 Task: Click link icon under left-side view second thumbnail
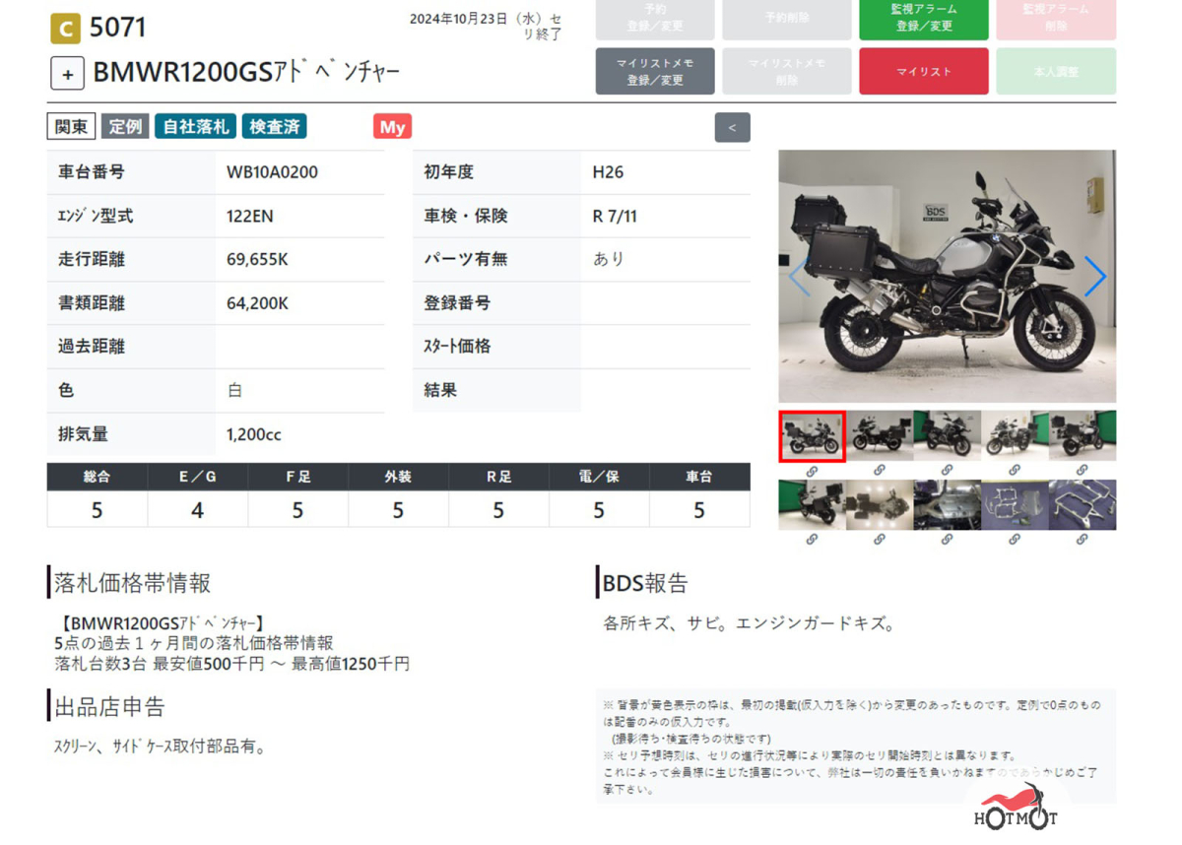point(880,472)
